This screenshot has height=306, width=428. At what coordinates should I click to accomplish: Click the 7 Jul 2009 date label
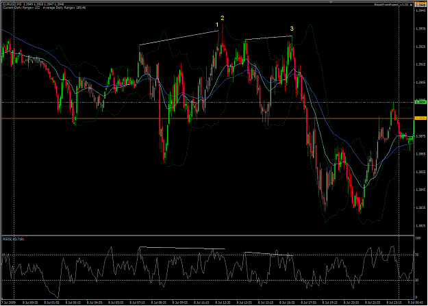coord(9,303)
